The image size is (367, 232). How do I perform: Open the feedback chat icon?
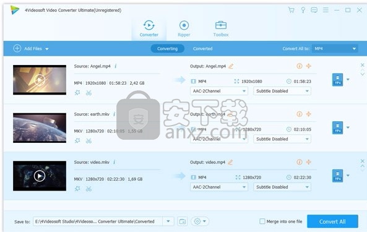click(x=314, y=10)
